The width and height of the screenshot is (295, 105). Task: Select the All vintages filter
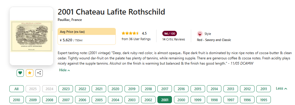[x=17, y=89]
